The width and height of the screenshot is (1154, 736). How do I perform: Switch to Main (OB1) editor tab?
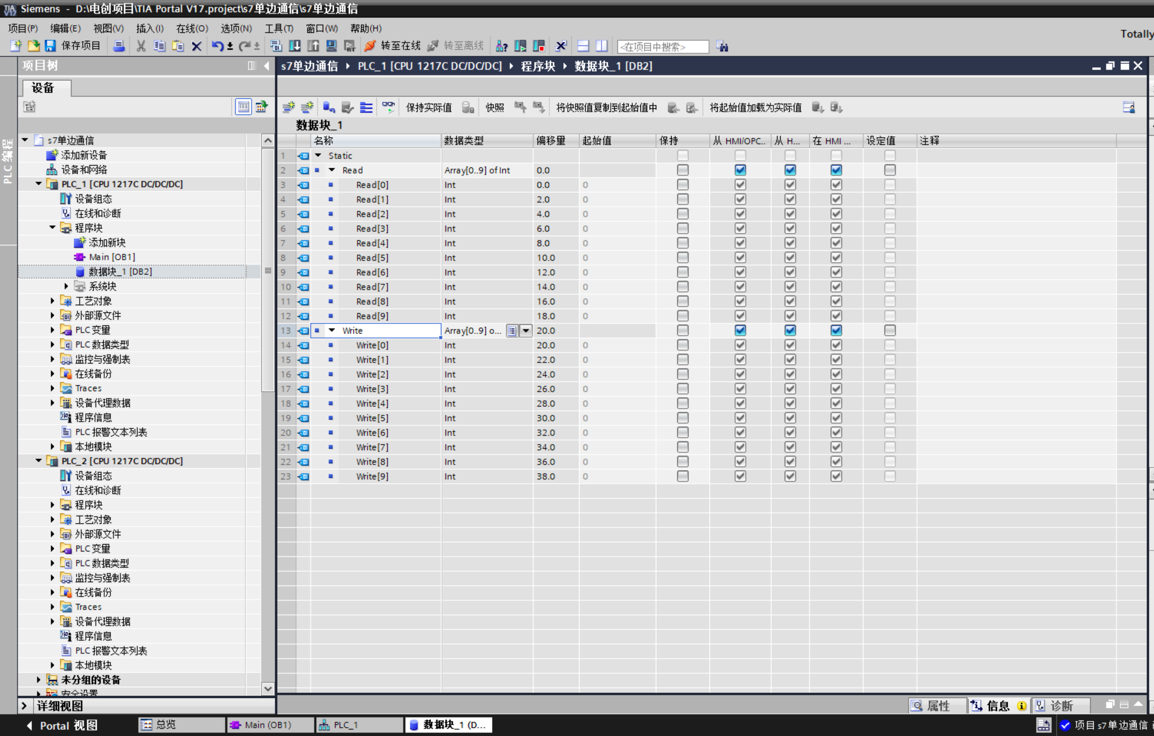point(268,725)
